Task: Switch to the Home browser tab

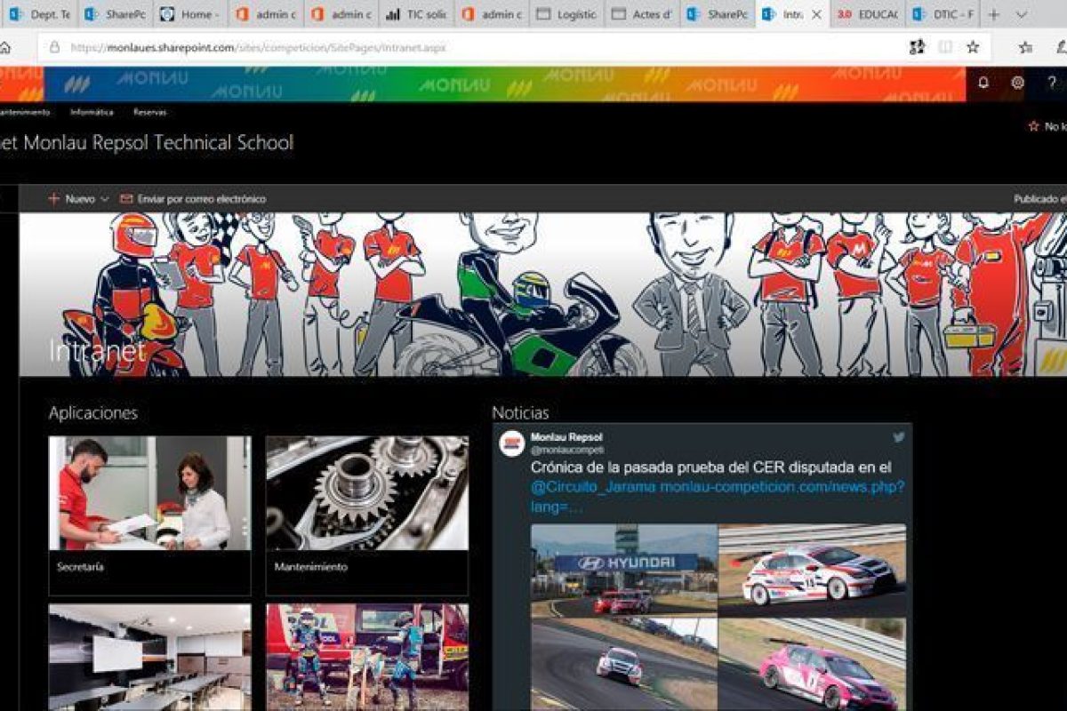Action: pos(189,14)
